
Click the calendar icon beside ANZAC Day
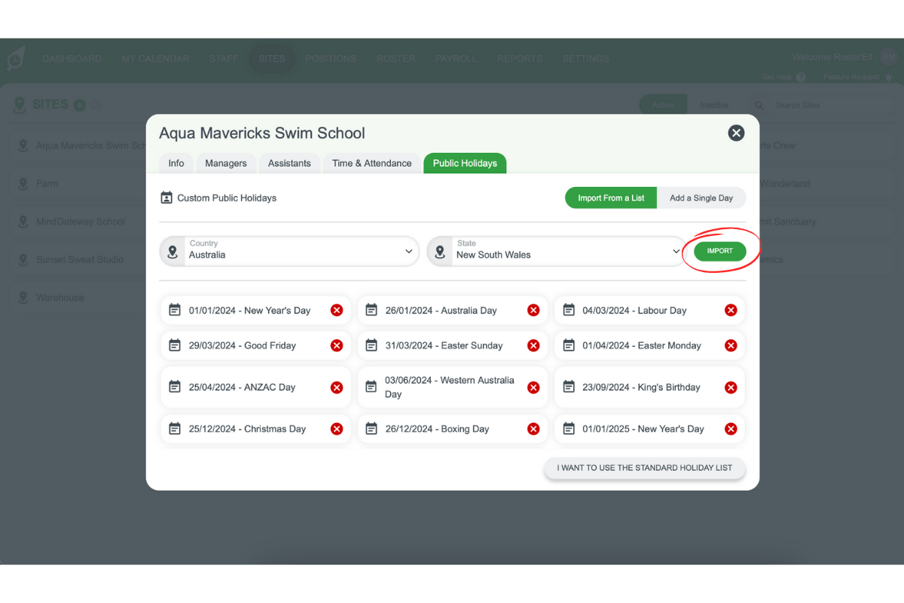pos(175,387)
